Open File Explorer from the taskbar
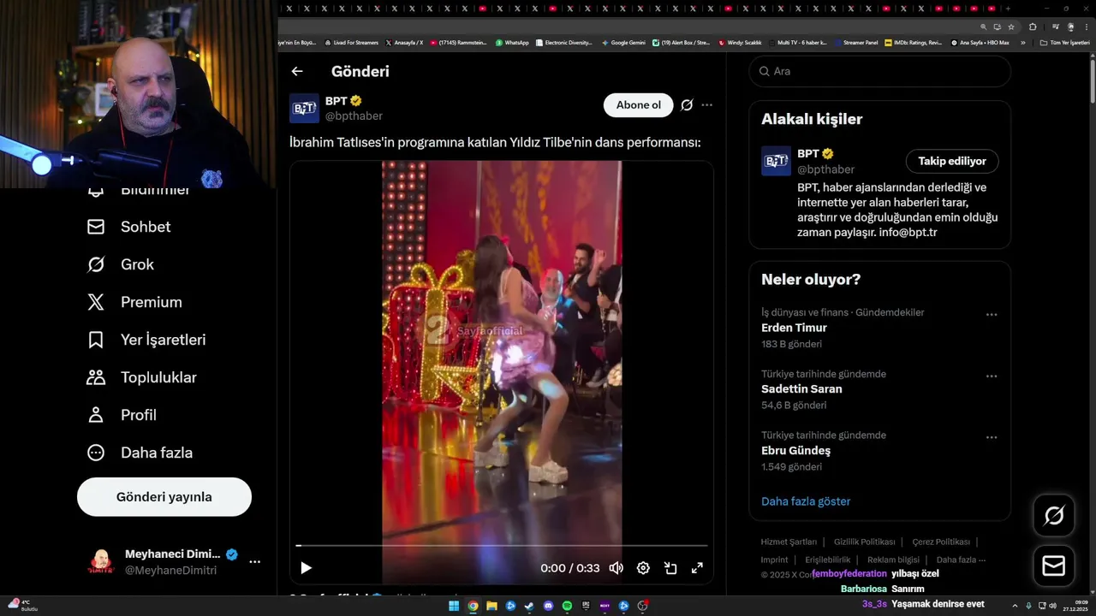Viewport: 1096px width, 616px height. (x=491, y=606)
